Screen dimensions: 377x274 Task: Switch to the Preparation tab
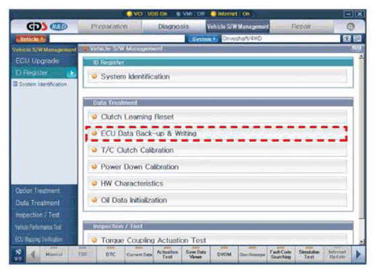(109, 26)
